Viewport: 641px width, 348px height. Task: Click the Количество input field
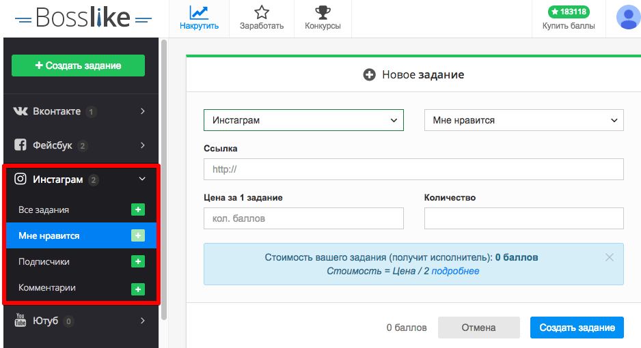pyautogui.click(x=524, y=218)
